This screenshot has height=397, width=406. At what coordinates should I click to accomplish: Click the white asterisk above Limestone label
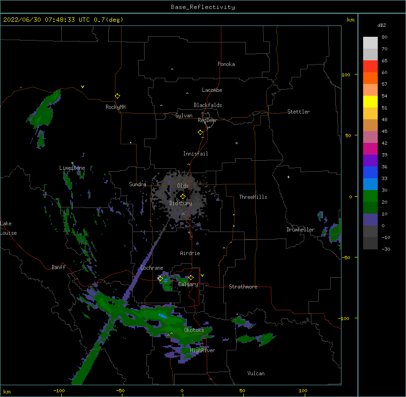click(73, 163)
